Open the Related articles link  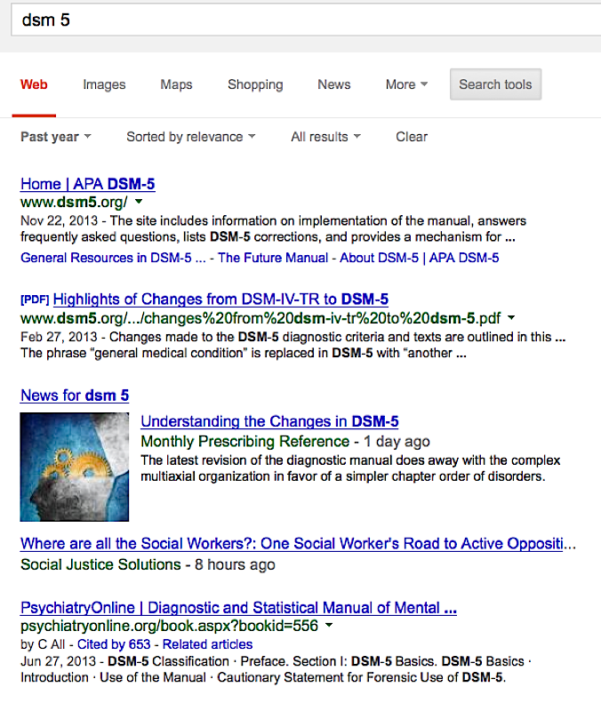pos(207,644)
